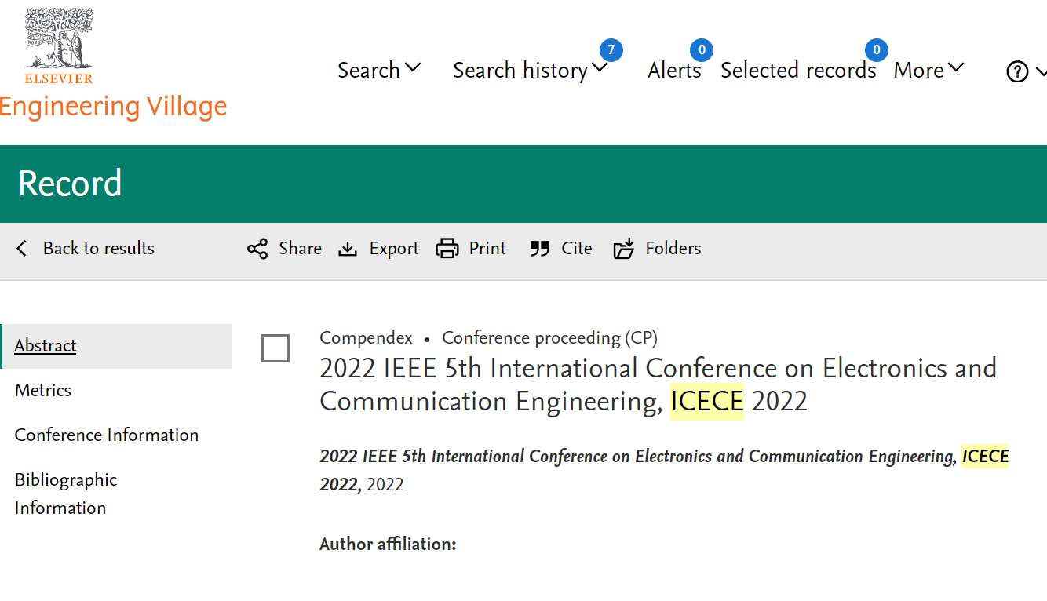Click the Share button label
The height and width of the screenshot is (601, 1047).
300,249
